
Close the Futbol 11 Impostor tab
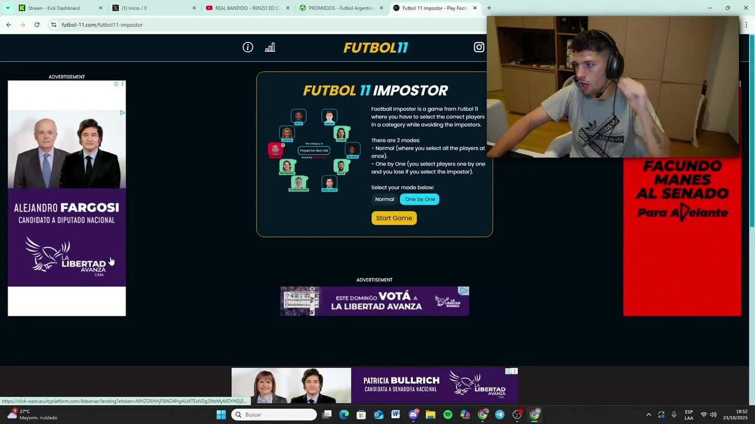point(474,8)
